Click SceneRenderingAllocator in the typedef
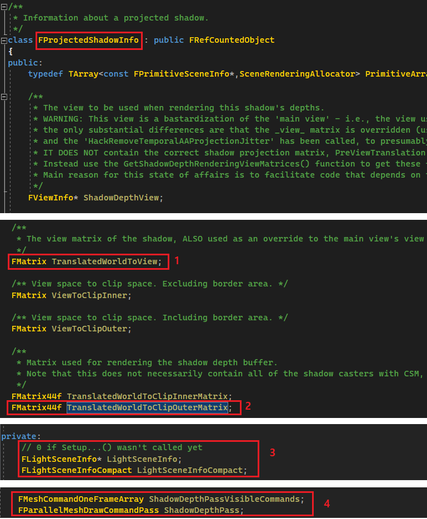427x519 pixels. [297, 74]
